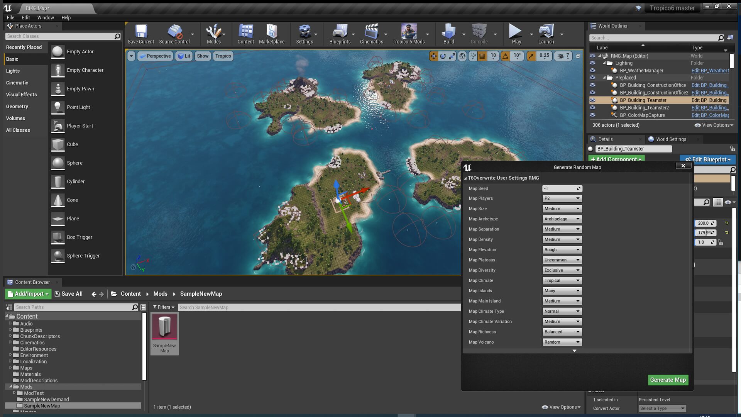Collapse the Preplaced folder in World Outliner
Viewport: 741px width, 417px height.
click(605, 78)
